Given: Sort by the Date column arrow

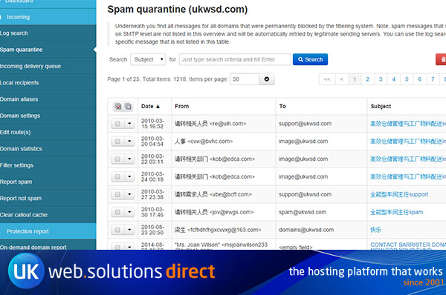Looking at the screenshot, I should 158,107.
